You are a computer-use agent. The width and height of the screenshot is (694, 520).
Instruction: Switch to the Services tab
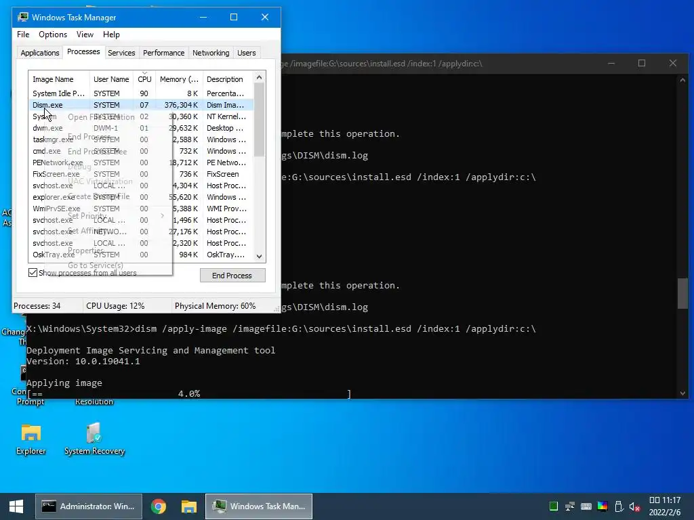coord(121,53)
